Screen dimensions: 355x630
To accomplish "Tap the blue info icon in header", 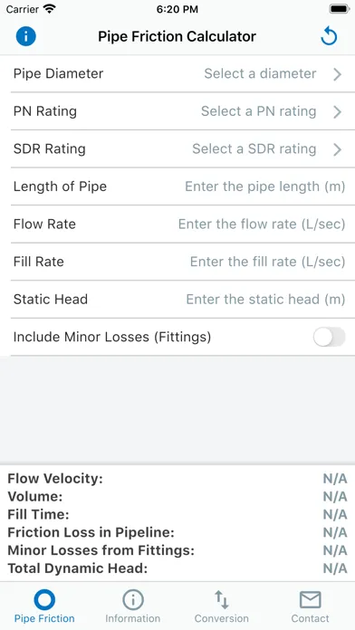I will tap(26, 36).
